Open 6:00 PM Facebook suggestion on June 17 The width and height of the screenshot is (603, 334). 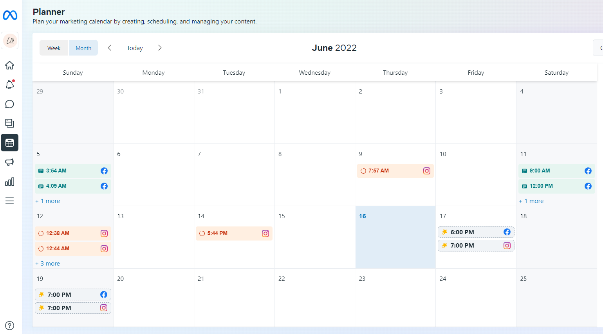pyautogui.click(x=476, y=232)
